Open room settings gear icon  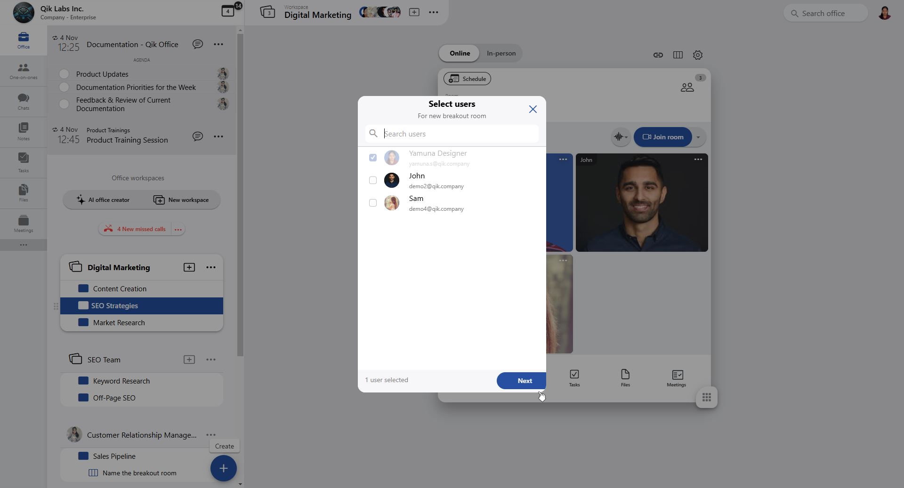697,55
